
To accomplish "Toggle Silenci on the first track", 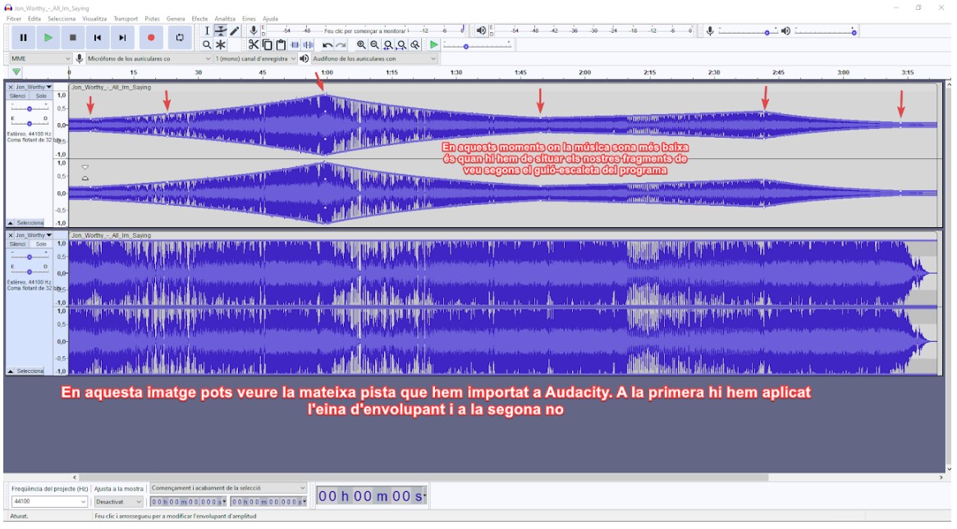I will (17, 96).
